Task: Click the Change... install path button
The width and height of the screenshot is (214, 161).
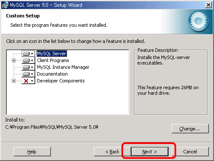Action: (x=190, y=129)
